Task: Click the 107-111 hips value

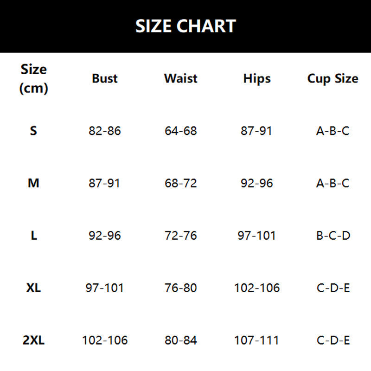Action: click(x=257, y=340)
